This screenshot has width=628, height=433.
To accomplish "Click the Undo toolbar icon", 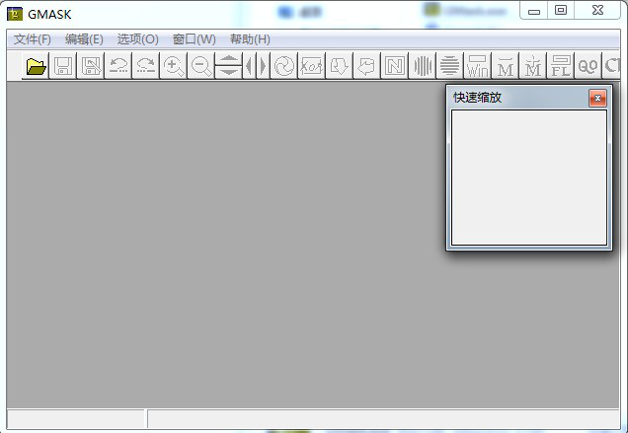I will point(118,66).
